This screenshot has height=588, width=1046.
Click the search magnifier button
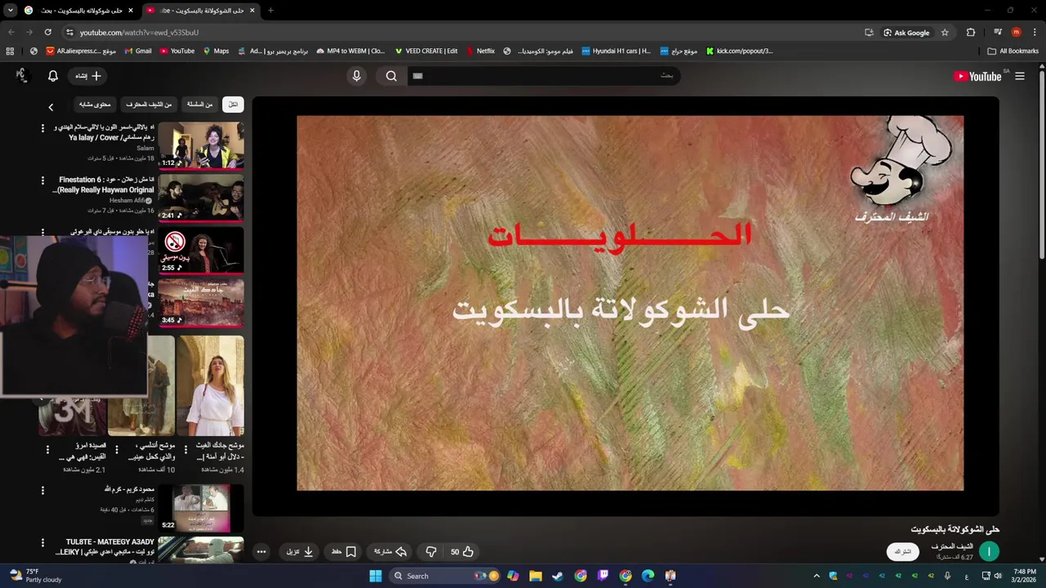point(391,76)
